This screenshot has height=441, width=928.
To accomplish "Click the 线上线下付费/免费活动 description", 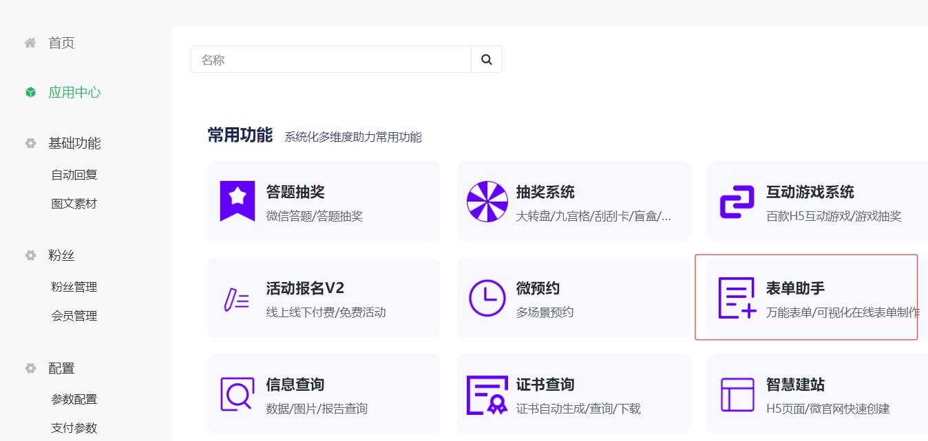I will pyautogui.click(x=326, y=312).
